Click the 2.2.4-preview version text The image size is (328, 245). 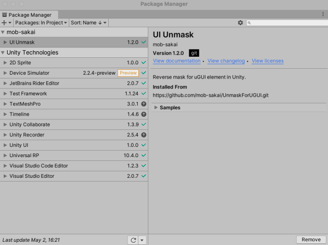(99, 73)
